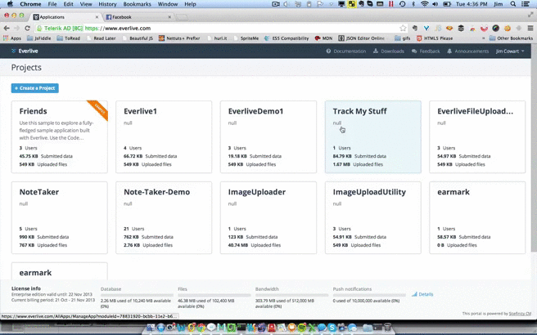Screen dimensions: 537x335
Task: Open Documentation link in header
Action: coord(346,51)
